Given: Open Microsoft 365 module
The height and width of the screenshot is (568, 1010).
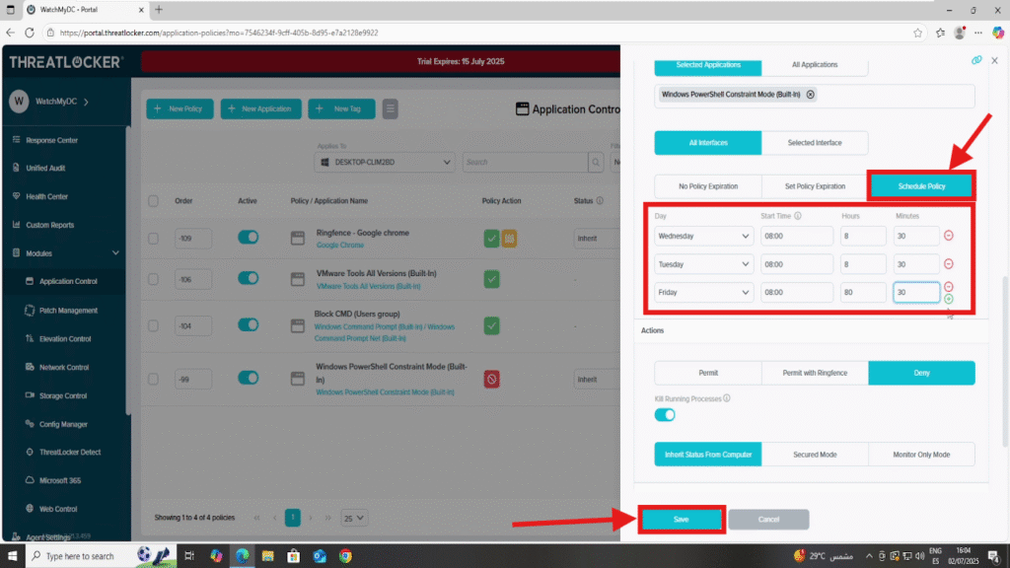Looking at the screenshot, I should (60, 480).
